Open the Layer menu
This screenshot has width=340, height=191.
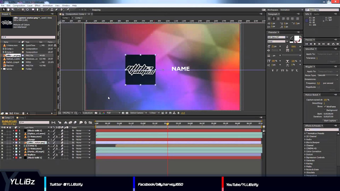[x=30, y=6]
